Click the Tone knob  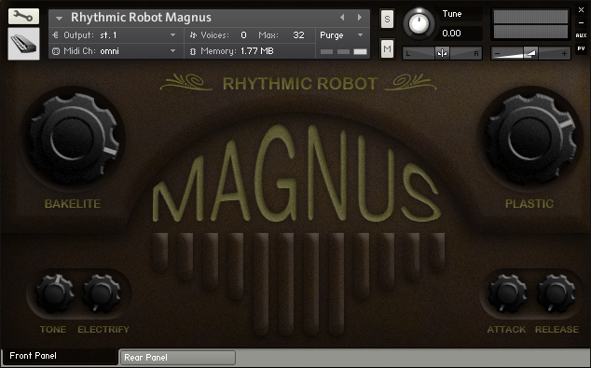click(x=55, y=293)
